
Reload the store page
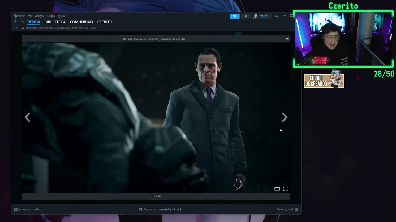(16, 28)
